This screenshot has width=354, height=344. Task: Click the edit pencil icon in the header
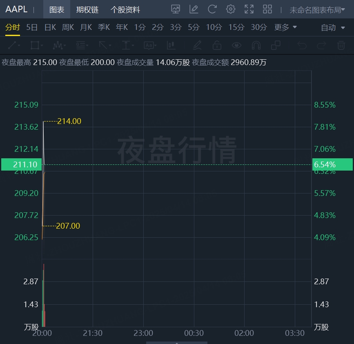click(194, 9)
